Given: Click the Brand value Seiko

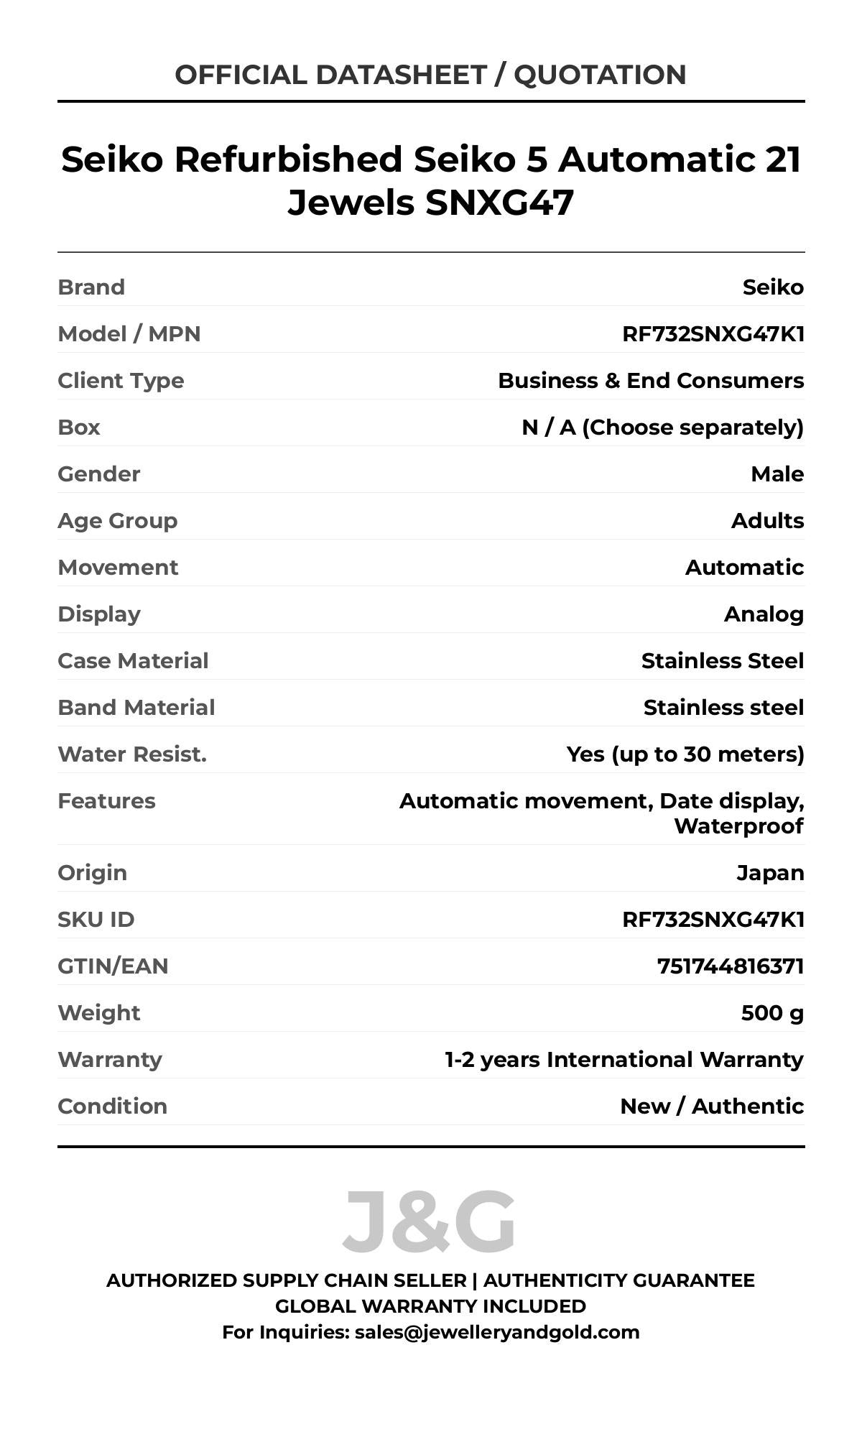Looking at the screenshot, I should pos(773,287).
